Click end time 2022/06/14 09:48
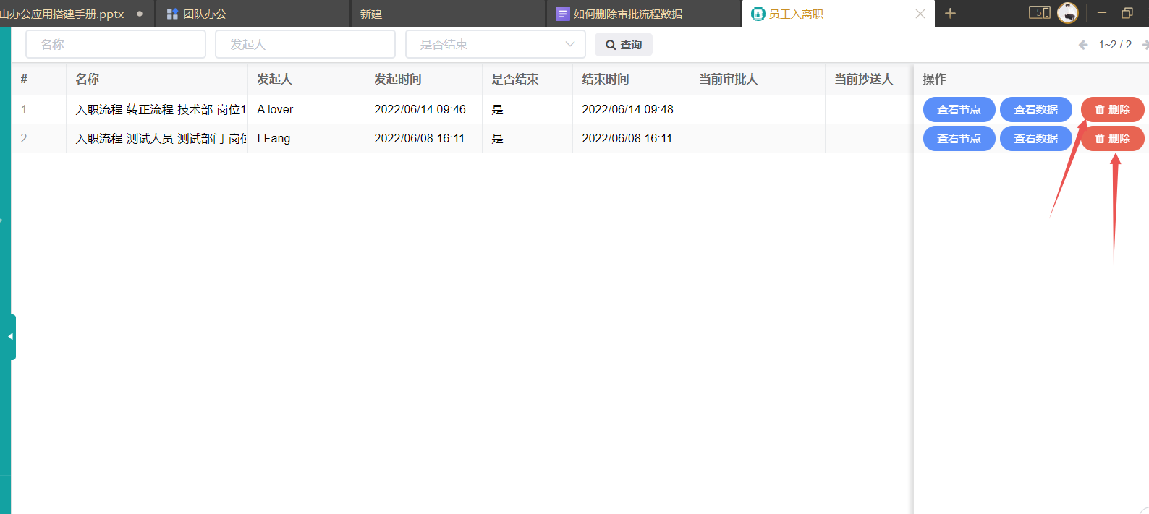 tap(627, 110)
